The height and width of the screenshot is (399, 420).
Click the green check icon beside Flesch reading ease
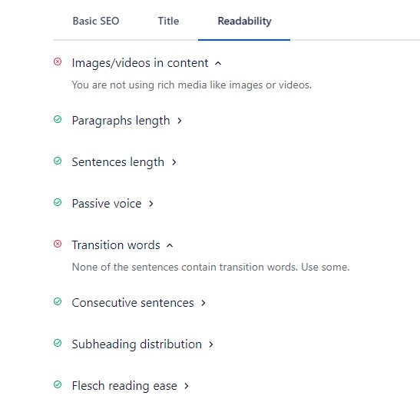click(58, 385)
